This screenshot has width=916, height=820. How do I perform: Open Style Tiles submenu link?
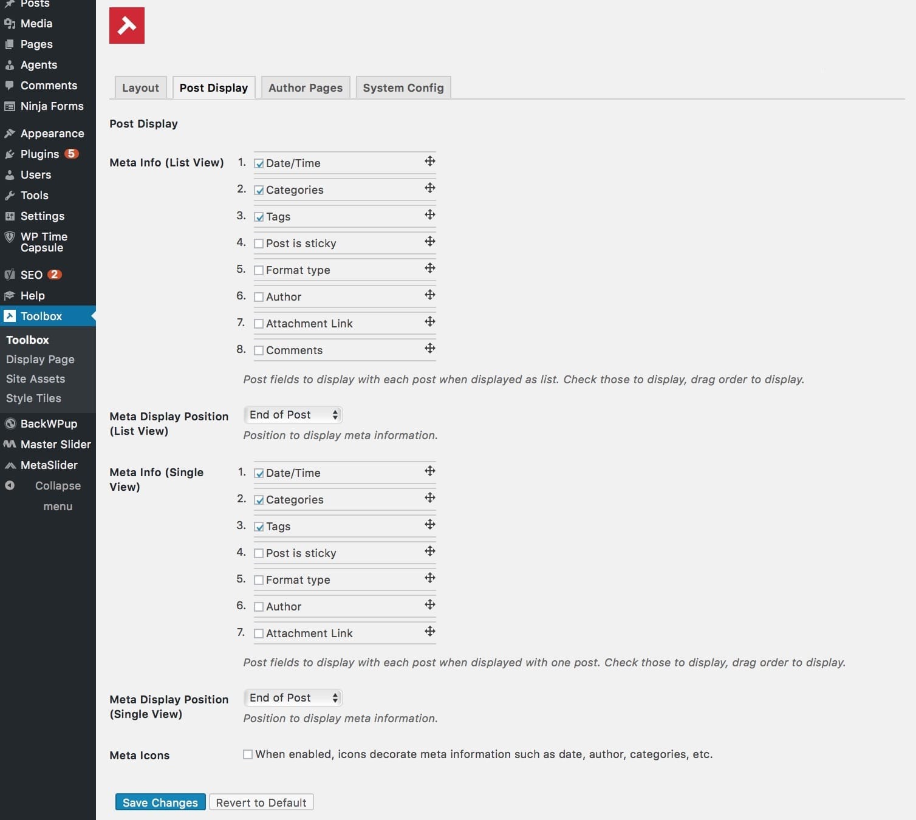33,398
